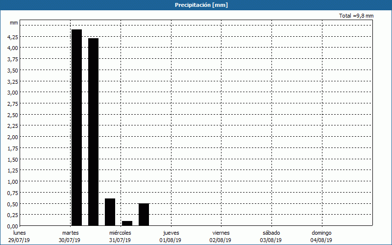The height and width of the screenshot is (245, 392).
Task: Click the 02/08/19 date label
Action: click(x=220, y=240)
